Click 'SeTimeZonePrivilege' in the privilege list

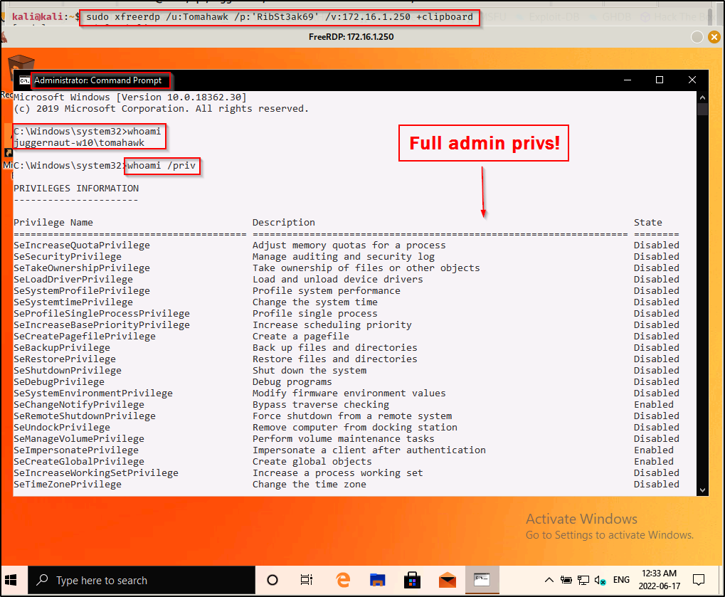point(68,484)
